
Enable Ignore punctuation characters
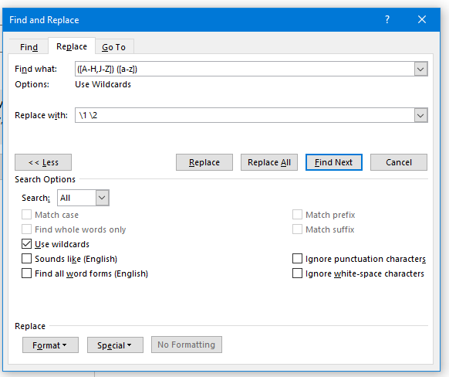point(297,259)
